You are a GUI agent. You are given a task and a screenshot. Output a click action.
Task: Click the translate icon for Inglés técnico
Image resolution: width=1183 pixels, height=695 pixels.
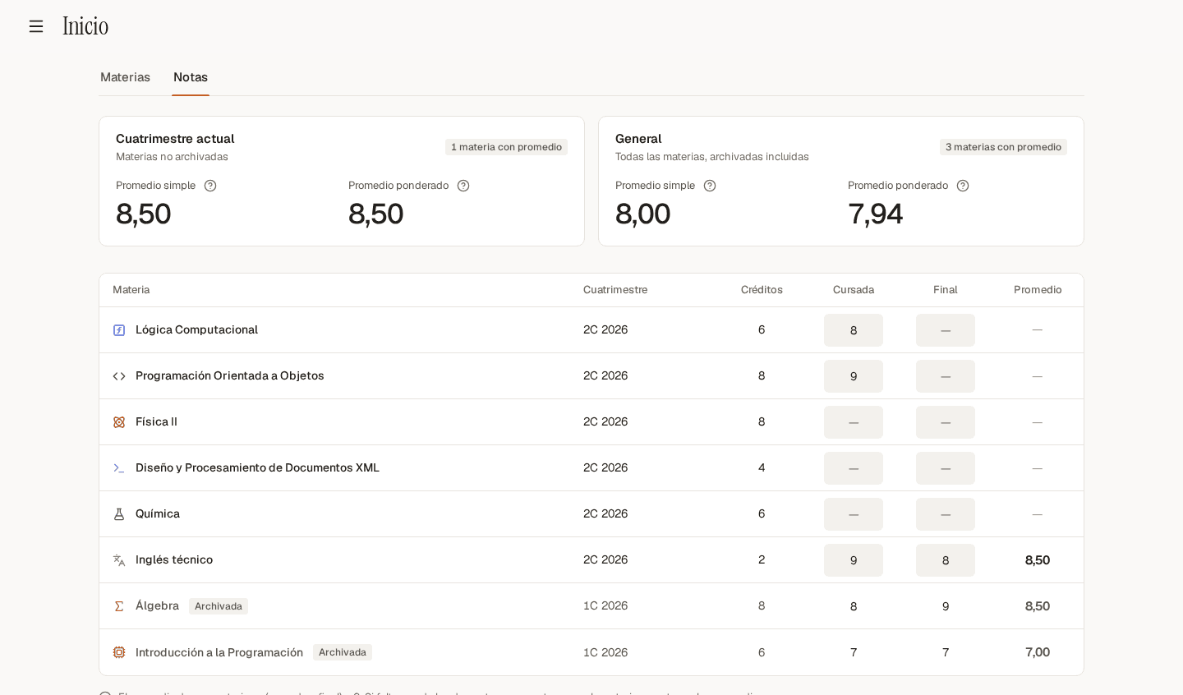[x=119, y=560]
